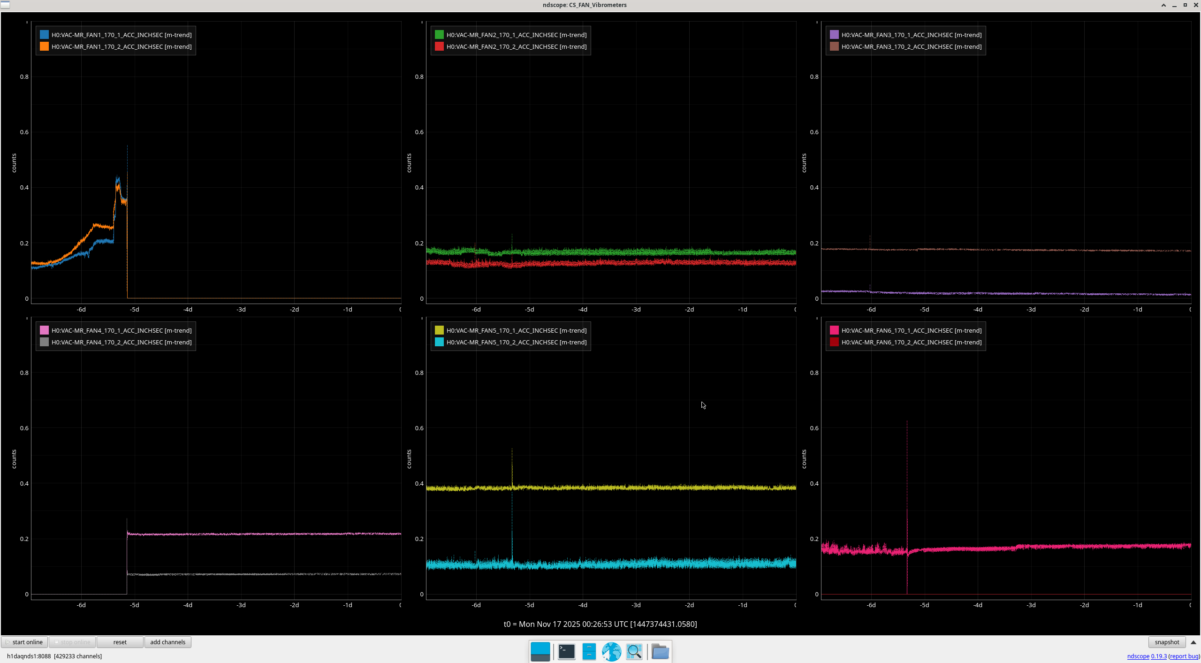The height and width of the screenshot is (663, 1201).
Task: Open the add channels dialog
Action: tap(167, 642)
